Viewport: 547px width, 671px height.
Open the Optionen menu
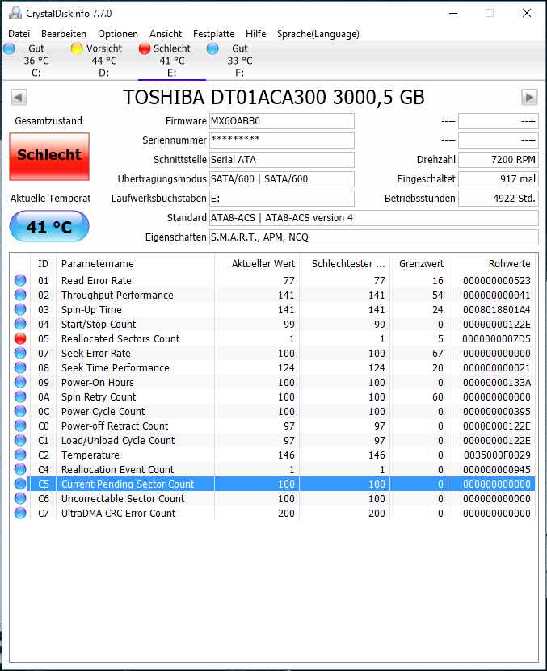[118, 34]
